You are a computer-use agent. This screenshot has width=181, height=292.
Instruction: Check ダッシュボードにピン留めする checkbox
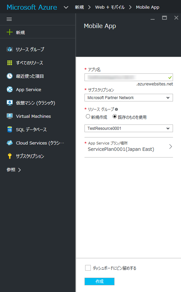tap(88, 268)
